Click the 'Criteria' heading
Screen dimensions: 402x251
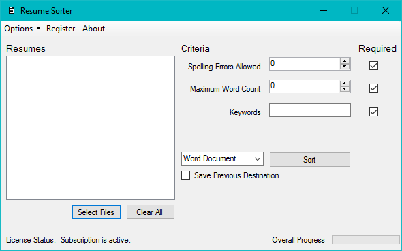pos(196,48)
